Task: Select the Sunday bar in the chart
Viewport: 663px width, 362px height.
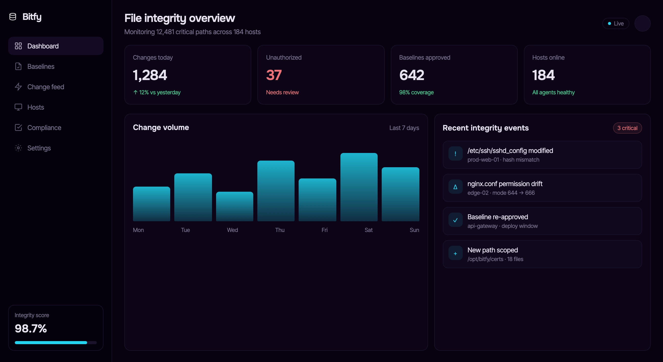Action: click(x=401, y=194)
